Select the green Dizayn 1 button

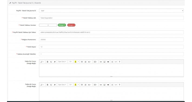(x=62, y=25)
